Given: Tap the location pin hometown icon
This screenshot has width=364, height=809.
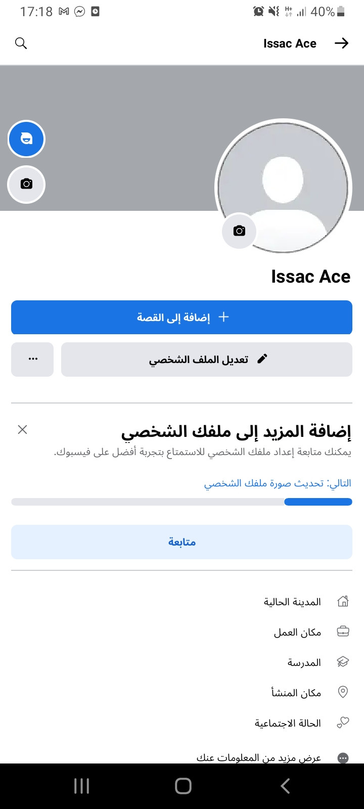Looking at the screenshot, I should [343, 692].
